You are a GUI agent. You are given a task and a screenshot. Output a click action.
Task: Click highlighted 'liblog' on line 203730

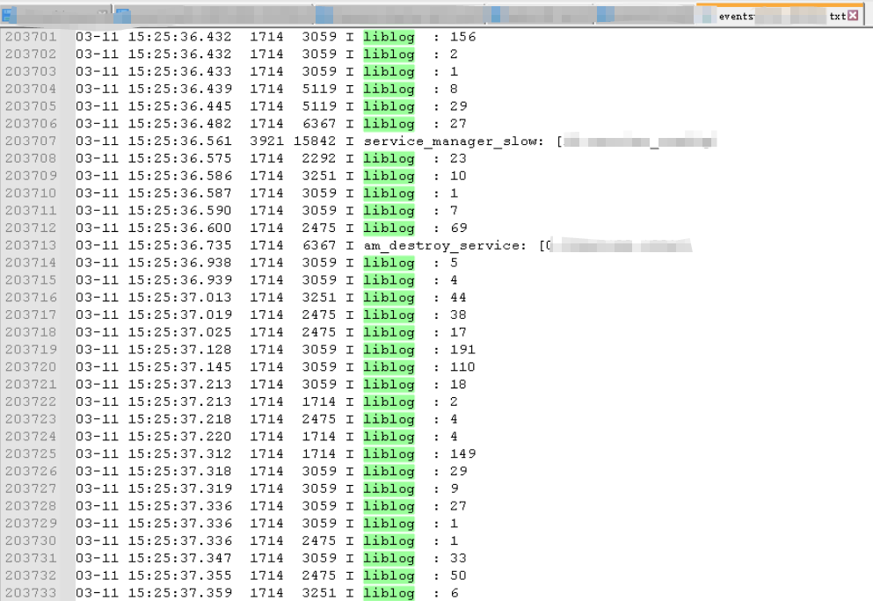tap(389, 541)
